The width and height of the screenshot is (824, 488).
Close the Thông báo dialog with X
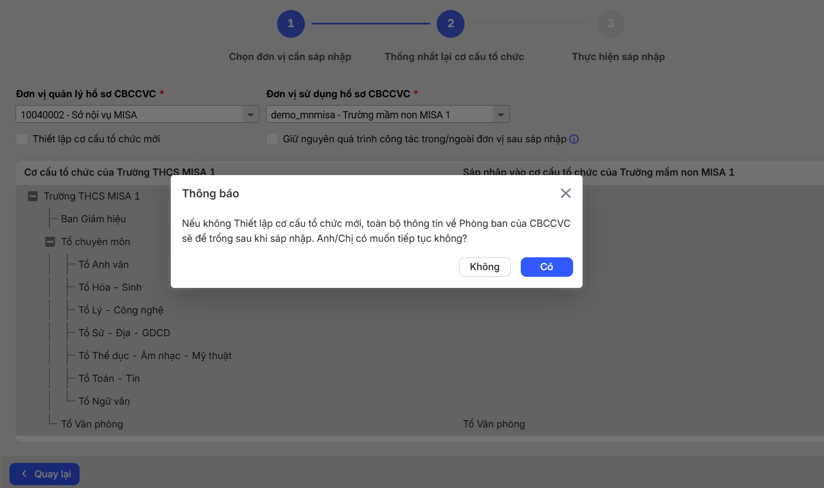point(565,193)
